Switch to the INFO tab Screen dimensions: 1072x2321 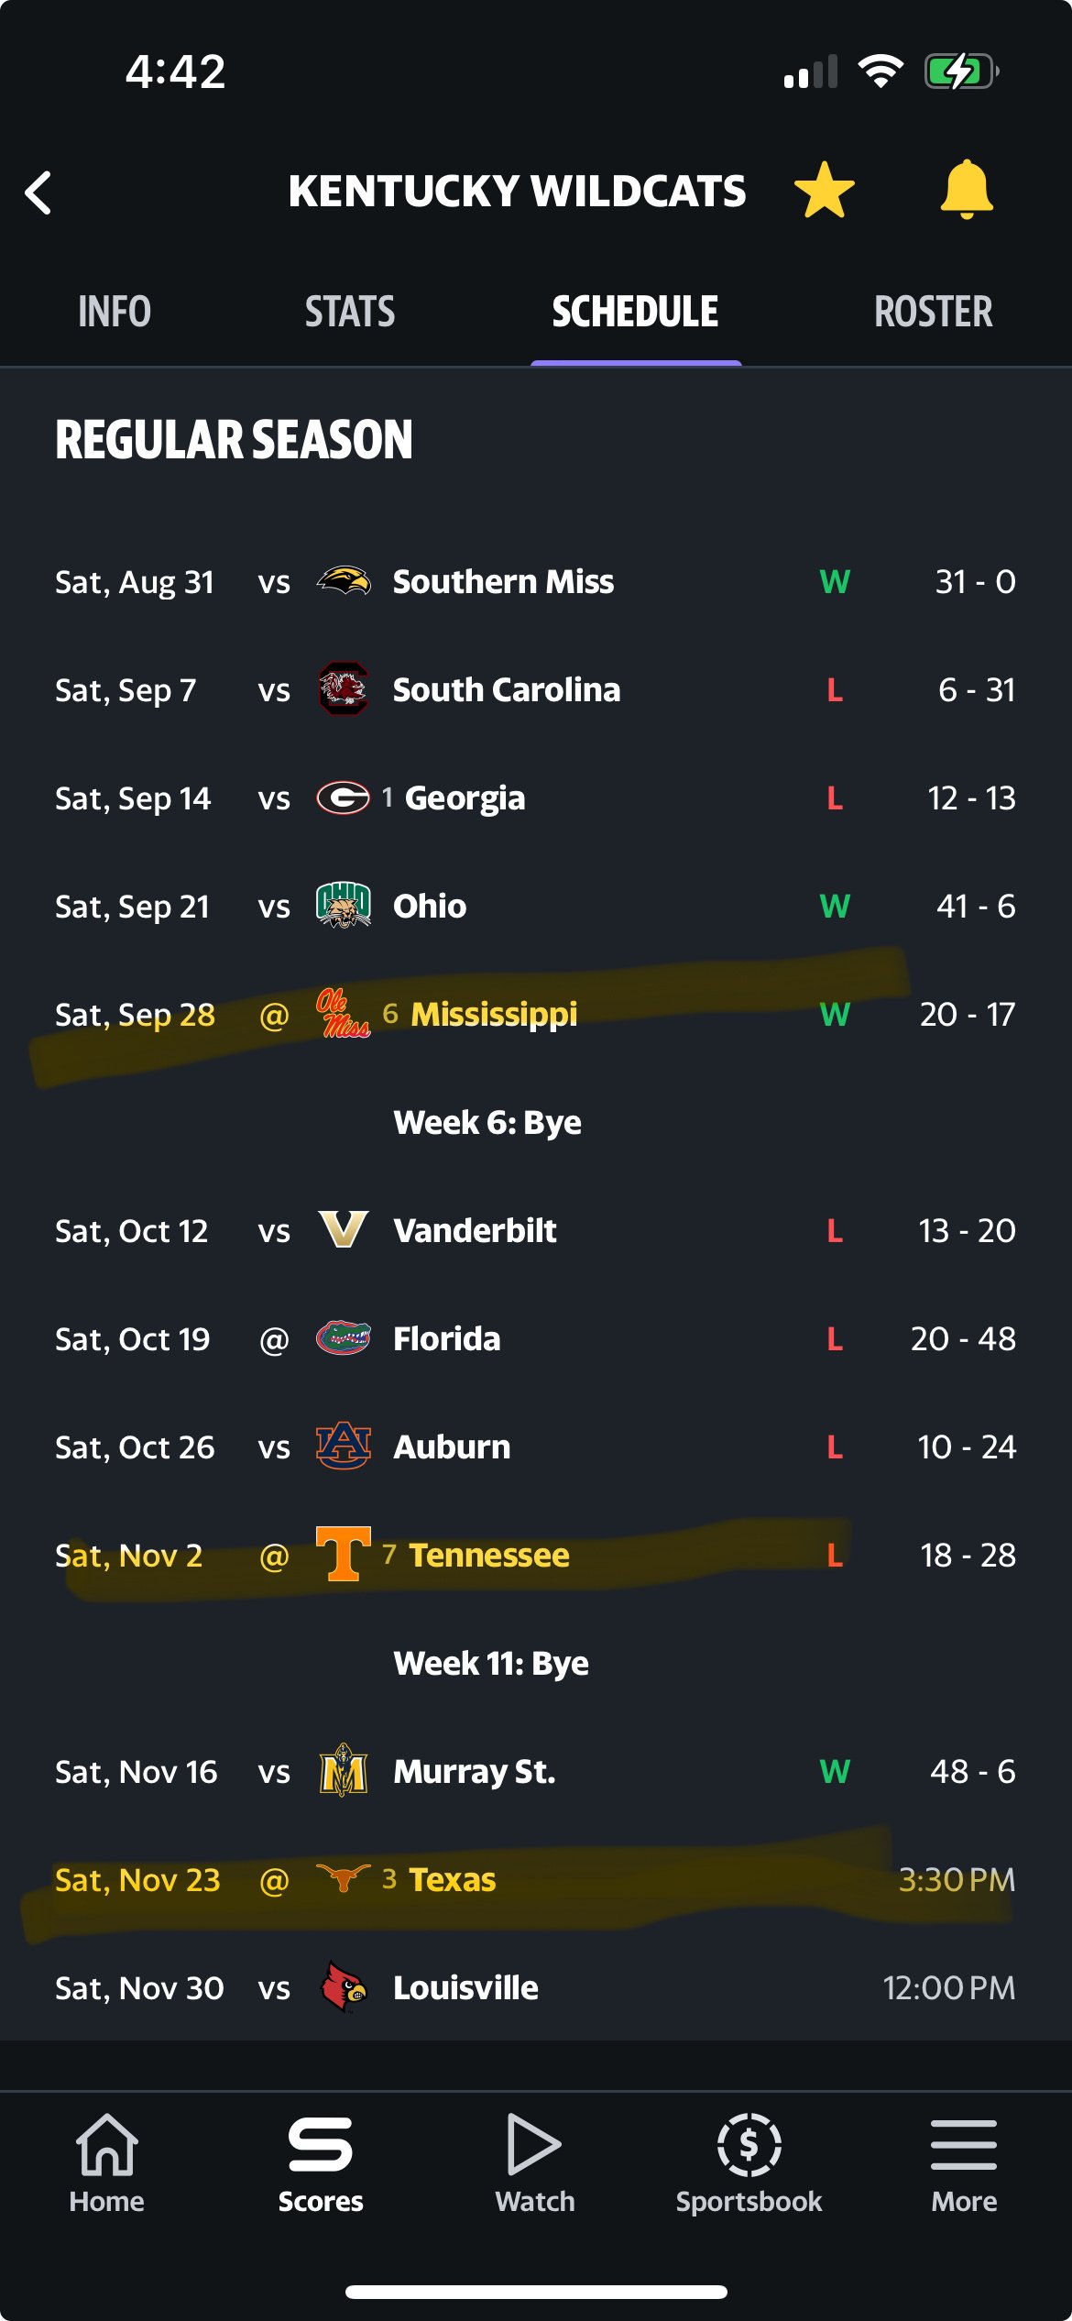coord(115,312)
